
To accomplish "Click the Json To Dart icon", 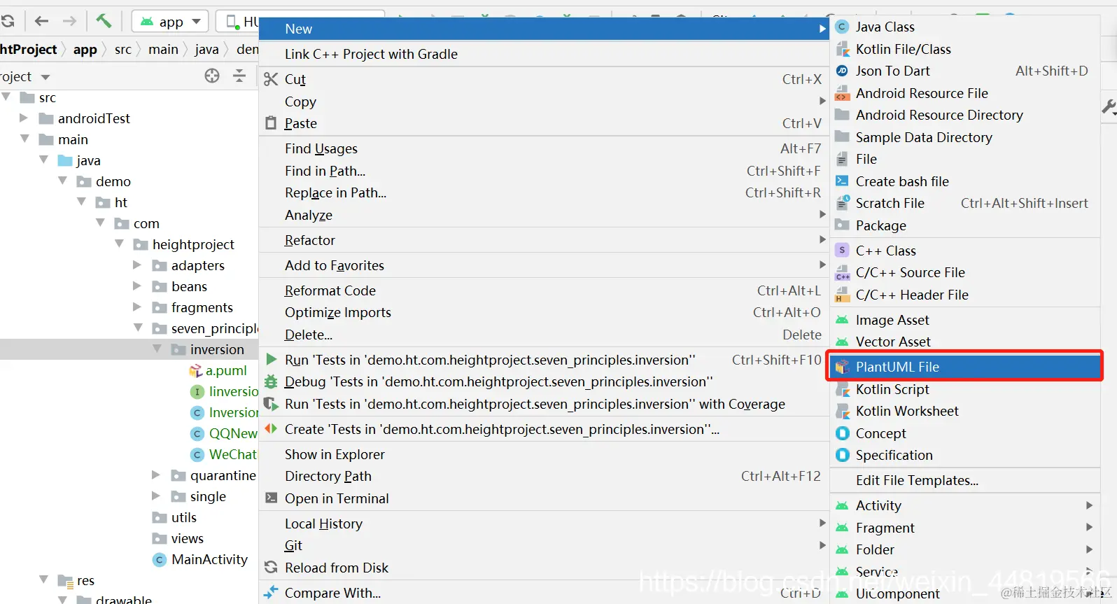I will (843, 71).
